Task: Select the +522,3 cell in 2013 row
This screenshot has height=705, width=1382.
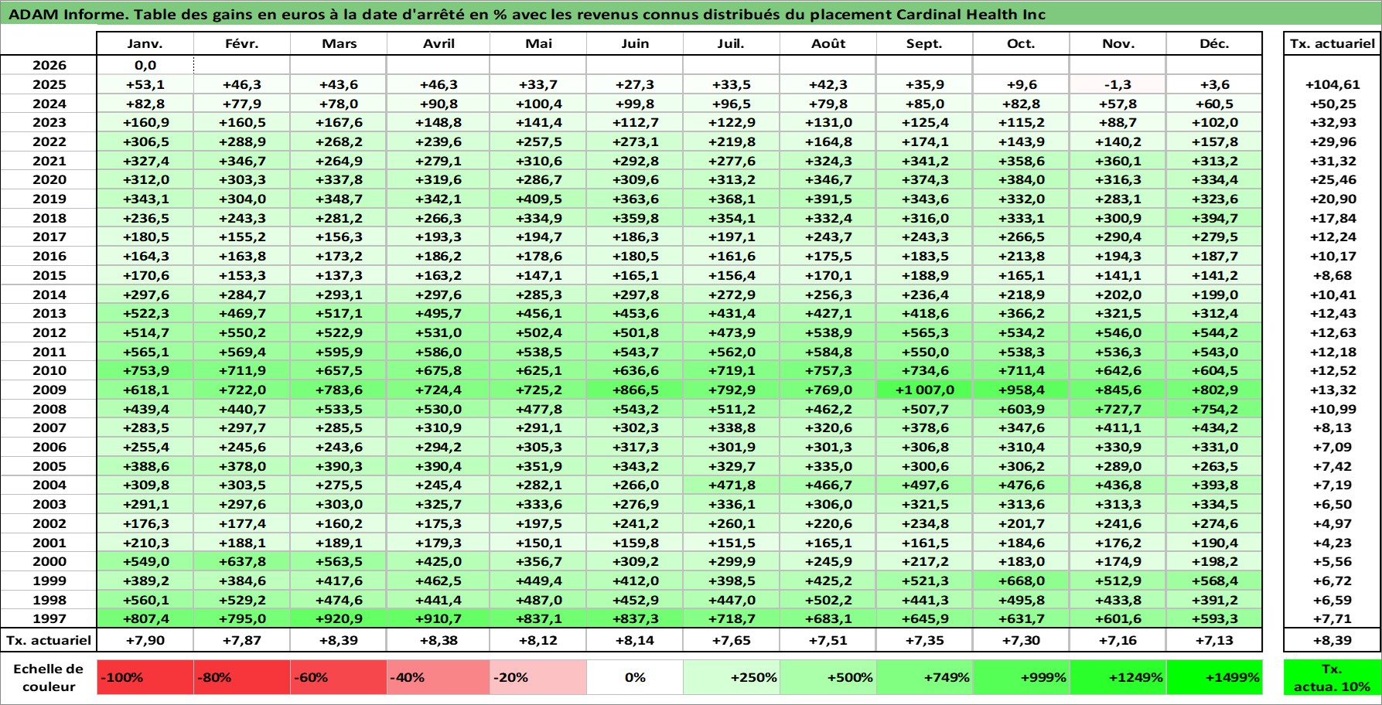Action: [145, 313]
